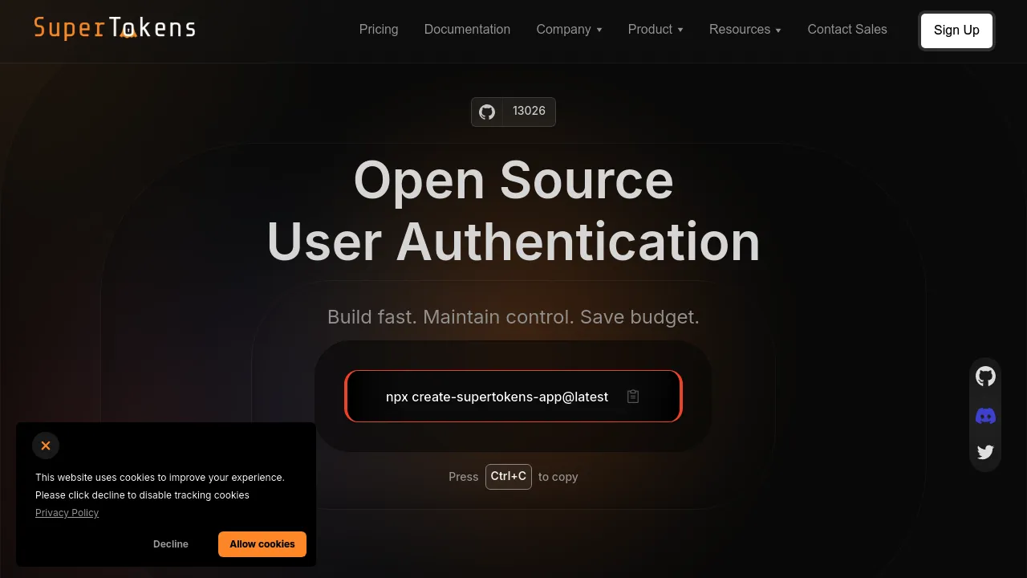Open the GitHub star count badge

click(513, 112)
